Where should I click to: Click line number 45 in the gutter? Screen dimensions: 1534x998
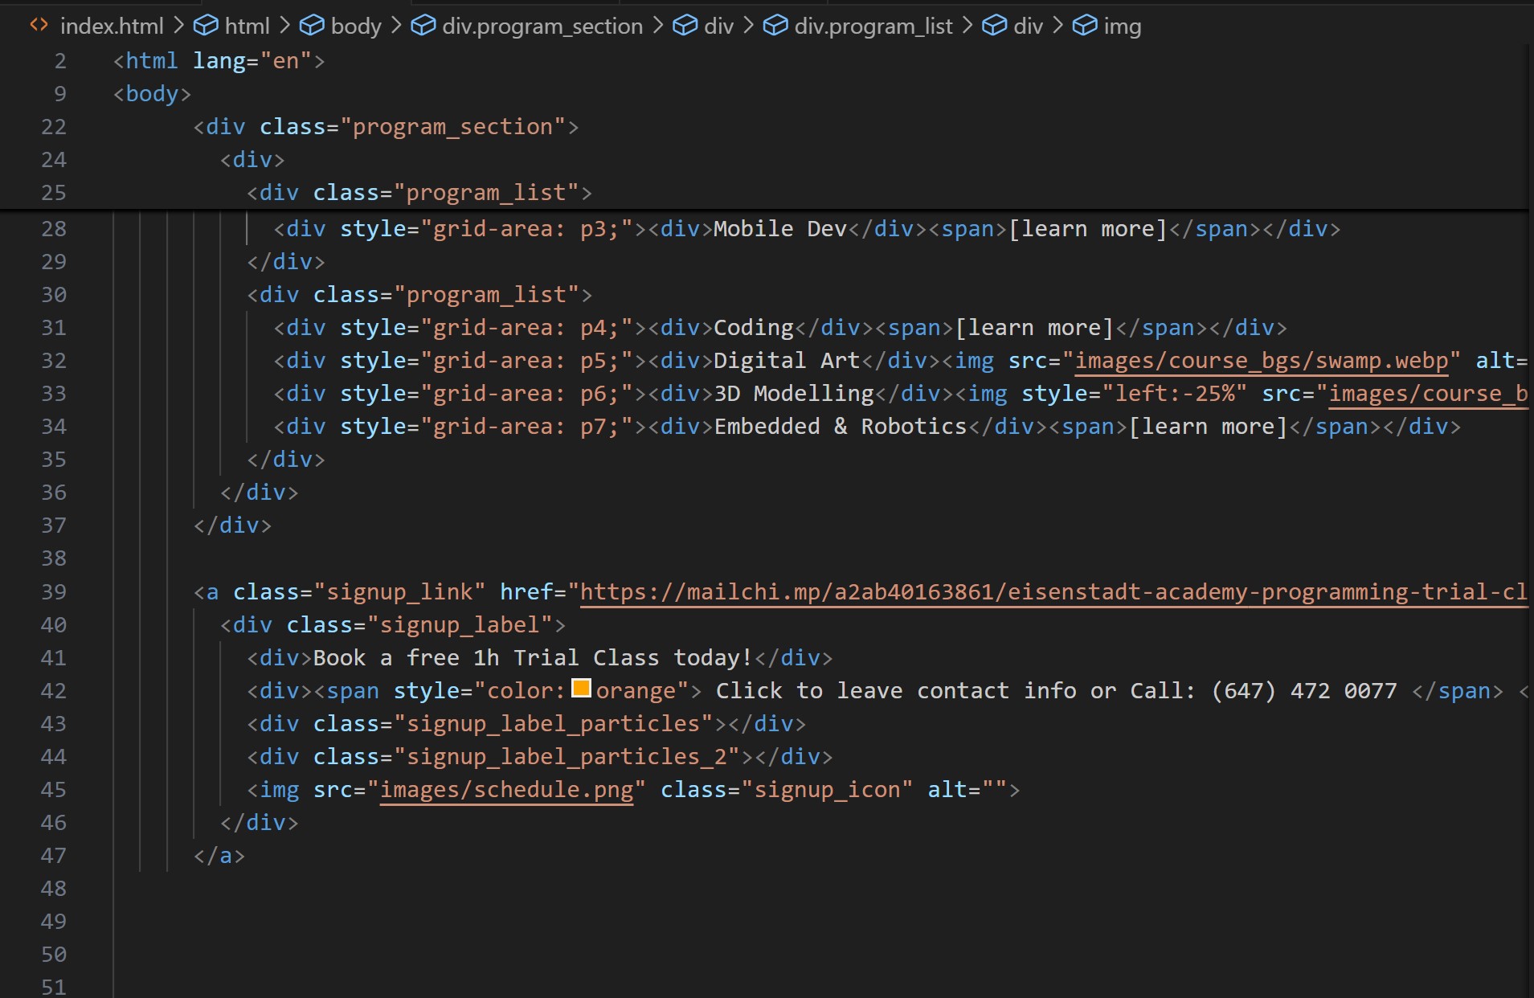click(x=54, y=790)
